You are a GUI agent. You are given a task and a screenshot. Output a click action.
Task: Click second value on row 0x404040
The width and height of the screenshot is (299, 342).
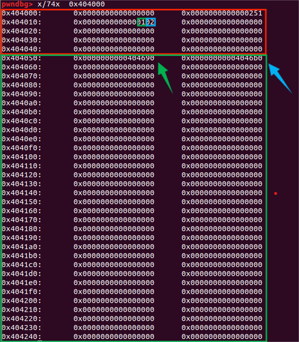[x=222, y=49]
